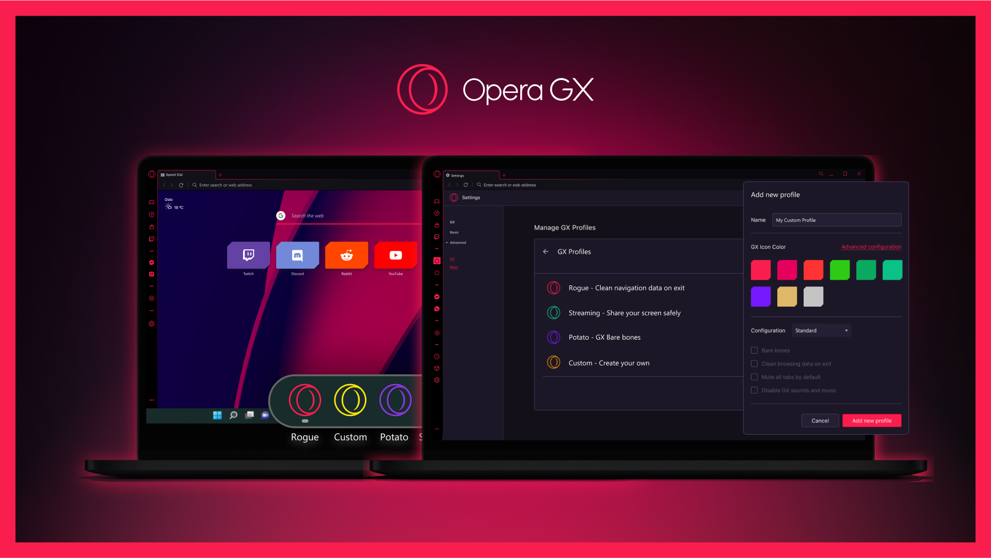This screenshot has width=991, height=558.
Task: Click the YouTube shortcut icon
Action: point(395,255)
